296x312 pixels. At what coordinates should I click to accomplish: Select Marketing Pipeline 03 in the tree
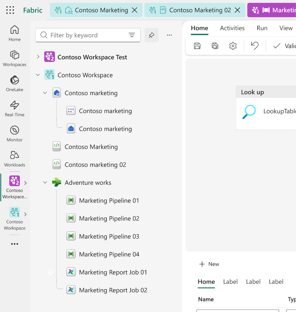109,236
